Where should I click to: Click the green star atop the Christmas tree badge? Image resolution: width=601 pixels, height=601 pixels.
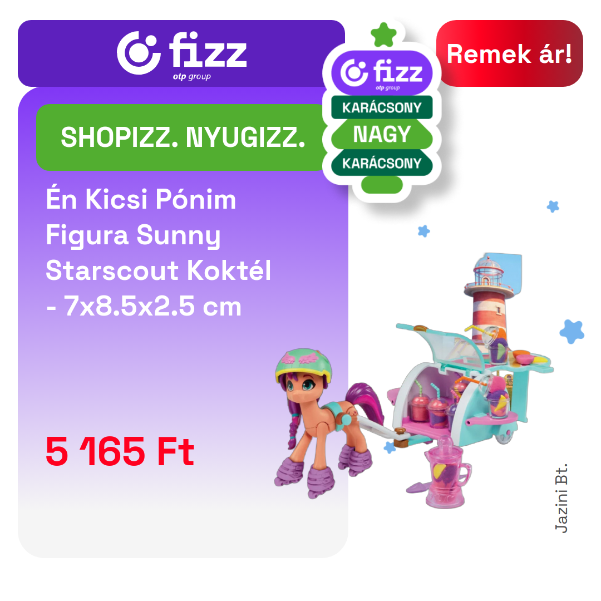coord(383,35)
